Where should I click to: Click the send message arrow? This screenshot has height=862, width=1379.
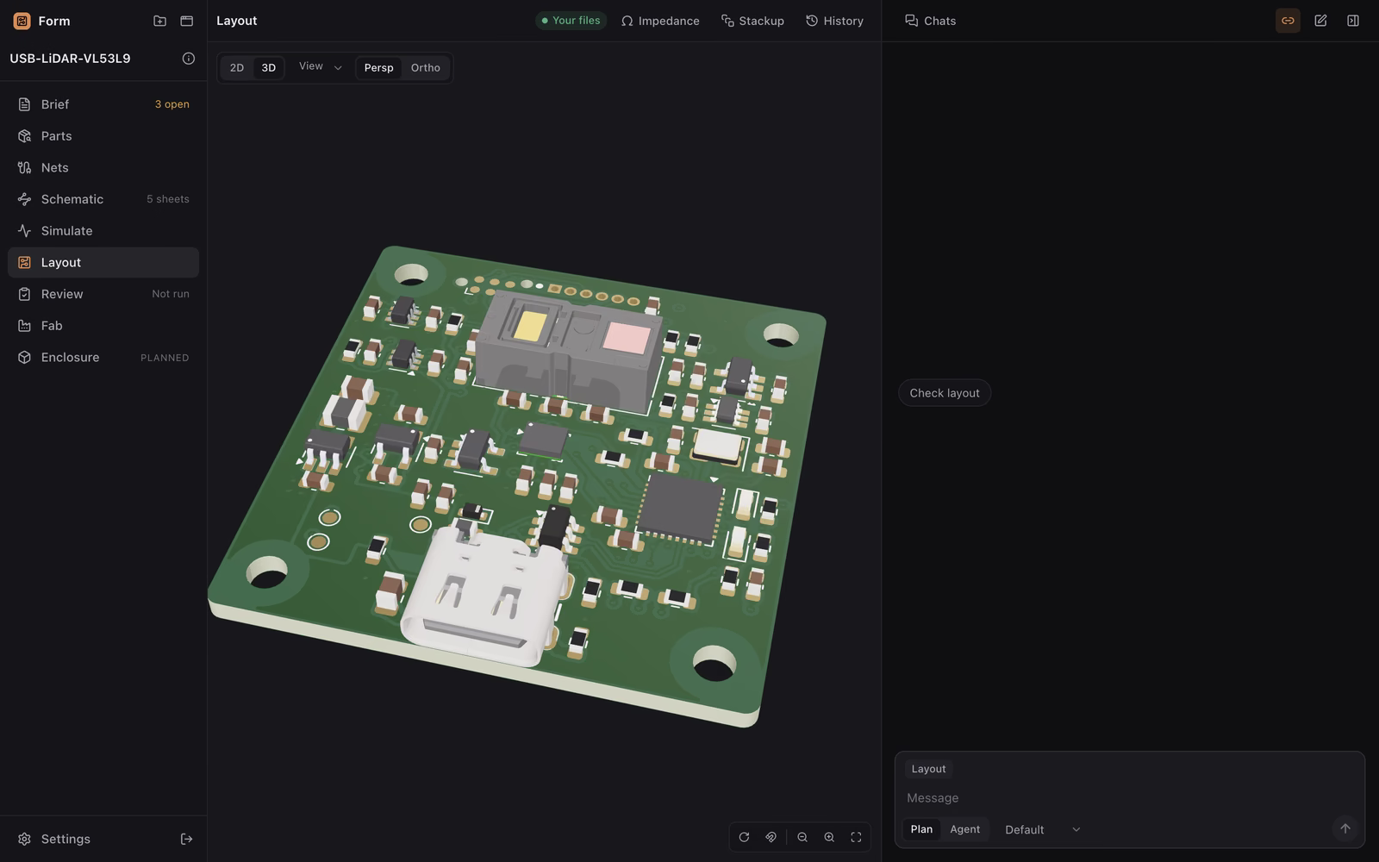click(x=1345, y=828)
